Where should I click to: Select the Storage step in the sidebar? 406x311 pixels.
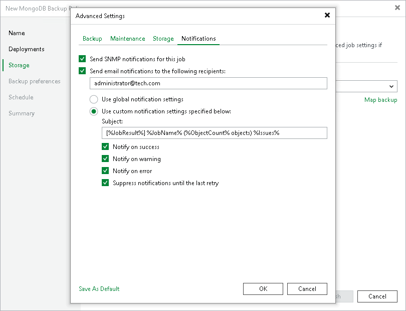tap(19, 65)
